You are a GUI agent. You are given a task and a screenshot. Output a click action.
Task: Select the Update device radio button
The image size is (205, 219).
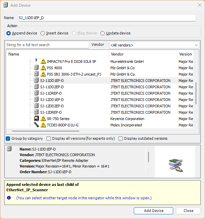(102, 33)
